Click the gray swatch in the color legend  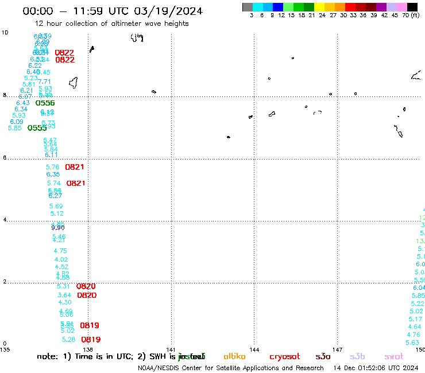pos(248,7)
